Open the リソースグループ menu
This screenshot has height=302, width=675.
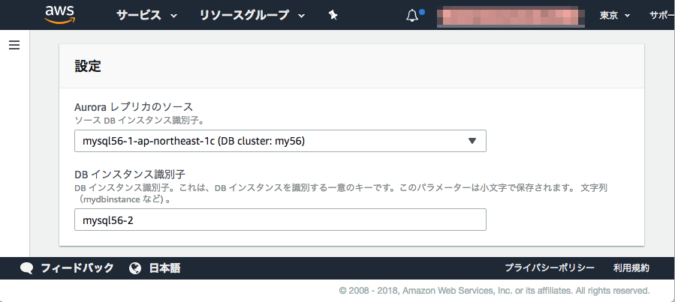coord(252,16)
